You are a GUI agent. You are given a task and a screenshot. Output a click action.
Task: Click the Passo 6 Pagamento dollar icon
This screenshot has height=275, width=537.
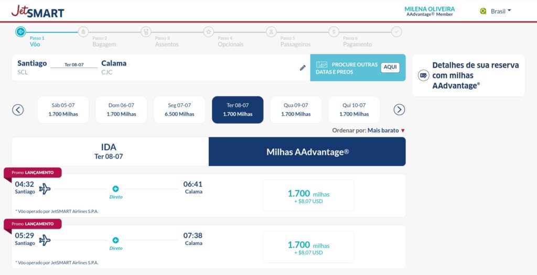tap(334, 32)
